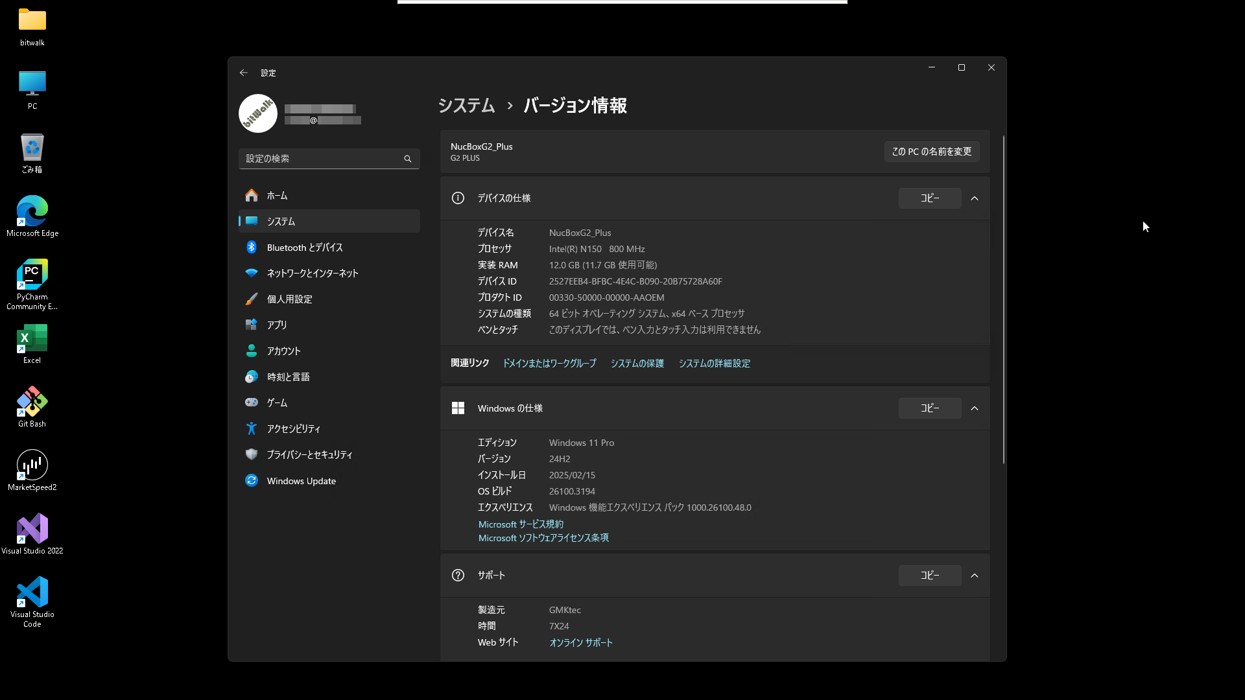
Task: Copy the Windows specifications info
Action: tap(929, 408)
